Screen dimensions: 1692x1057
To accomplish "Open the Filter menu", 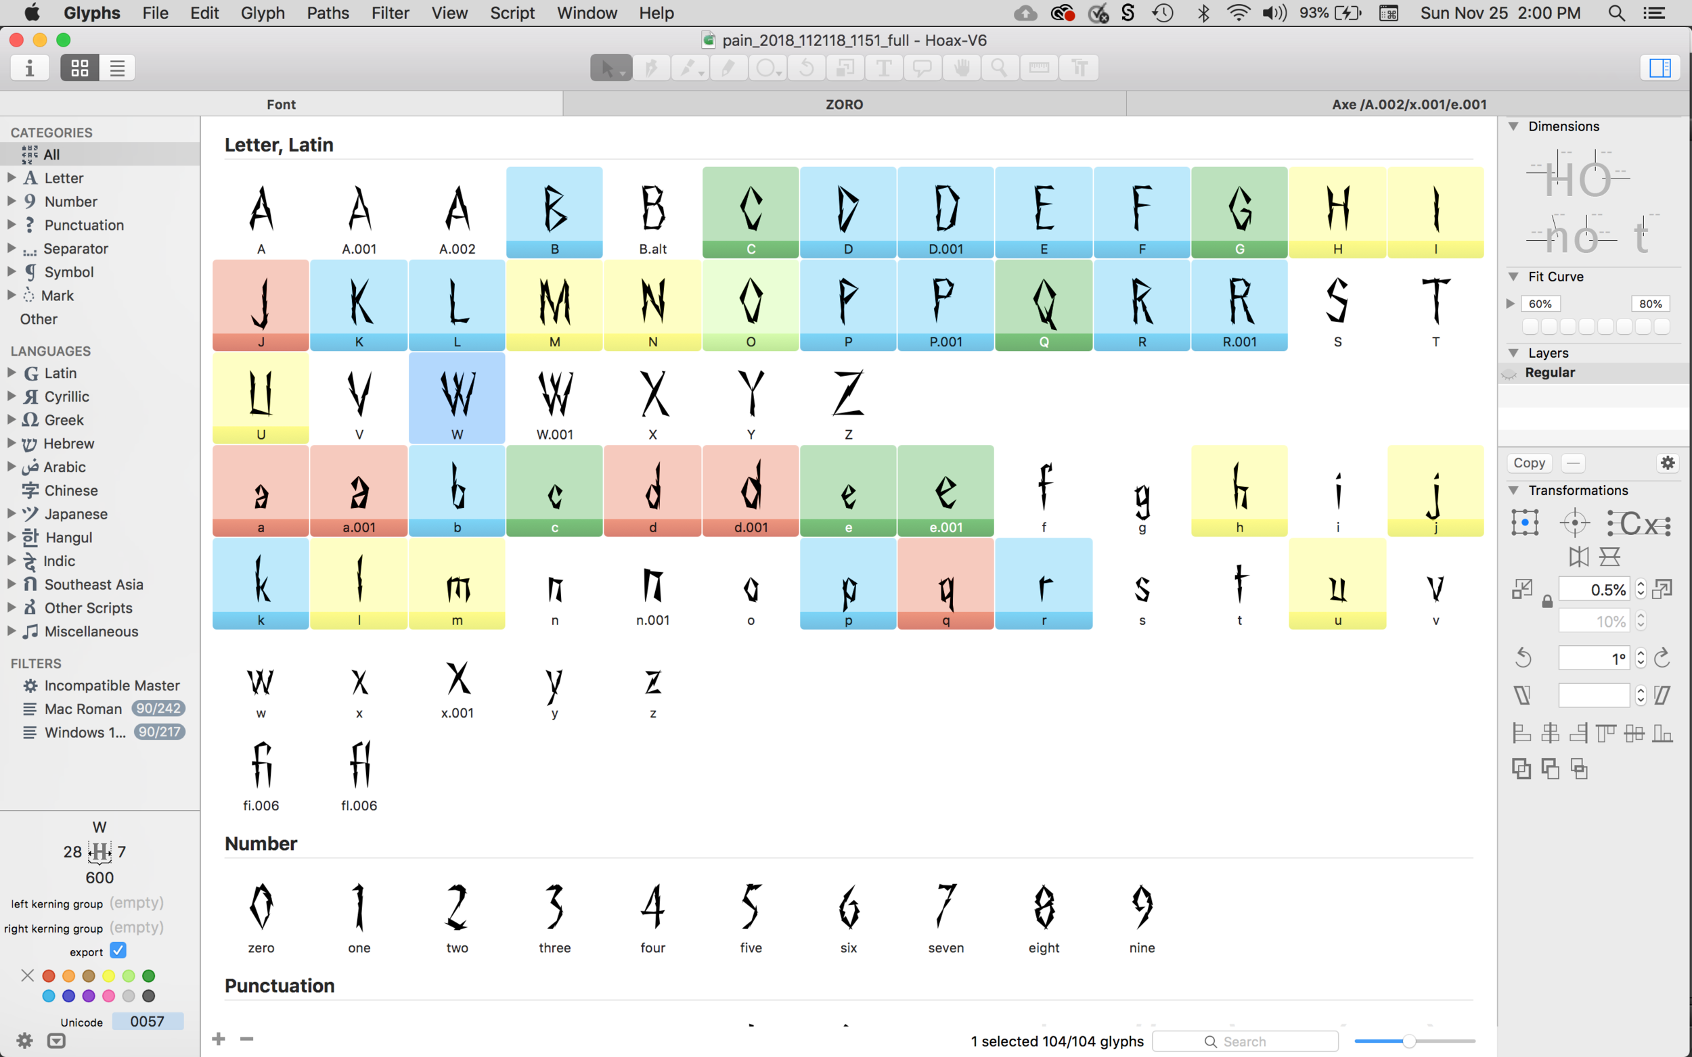I will pyautogui.click(x=390, y=13).
